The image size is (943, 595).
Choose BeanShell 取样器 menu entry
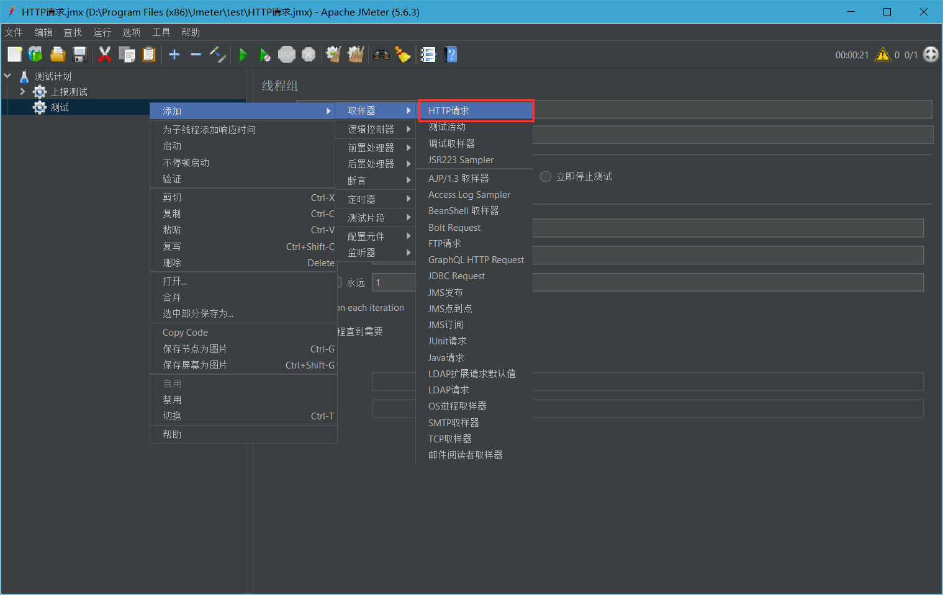click(474, 211)
